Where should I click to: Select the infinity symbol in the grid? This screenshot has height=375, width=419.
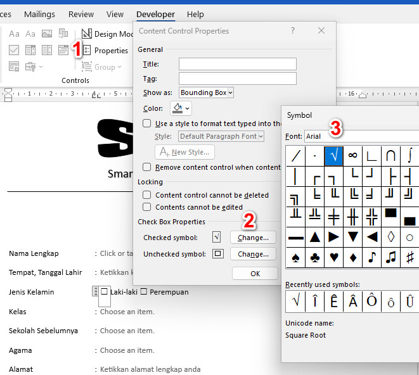click(353, 155)
